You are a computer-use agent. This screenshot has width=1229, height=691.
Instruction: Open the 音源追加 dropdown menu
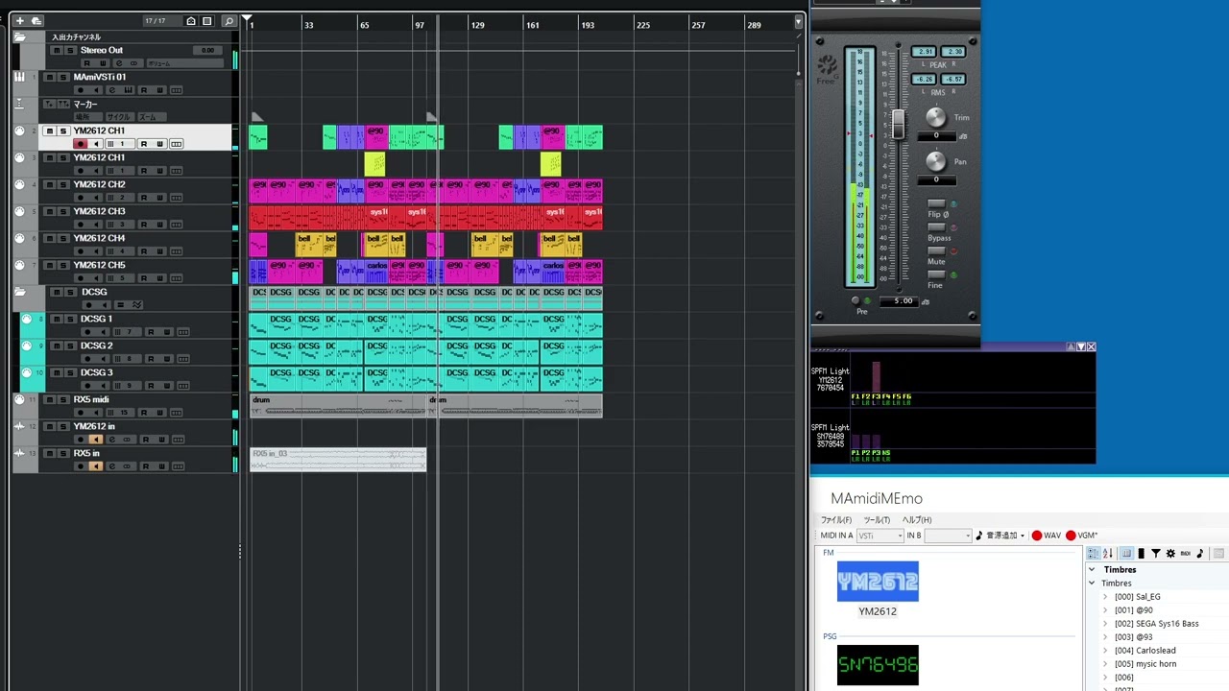[1000, 536]
